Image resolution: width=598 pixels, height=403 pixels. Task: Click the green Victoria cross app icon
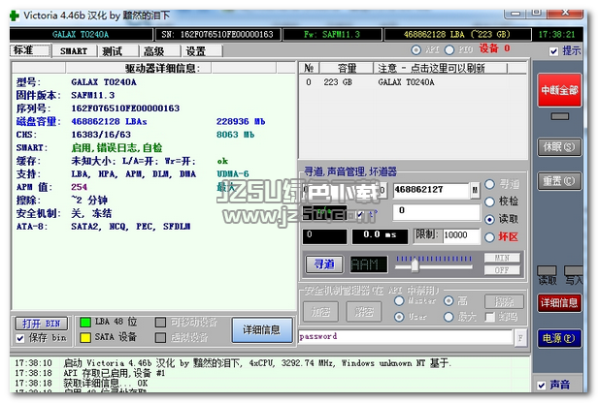point(15,15)
